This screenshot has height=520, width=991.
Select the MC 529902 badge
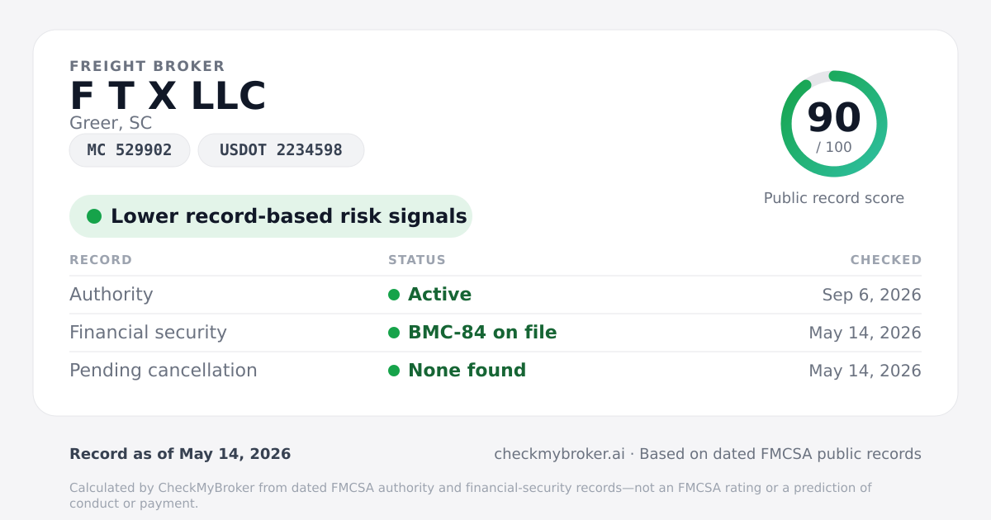pos(130,150)
